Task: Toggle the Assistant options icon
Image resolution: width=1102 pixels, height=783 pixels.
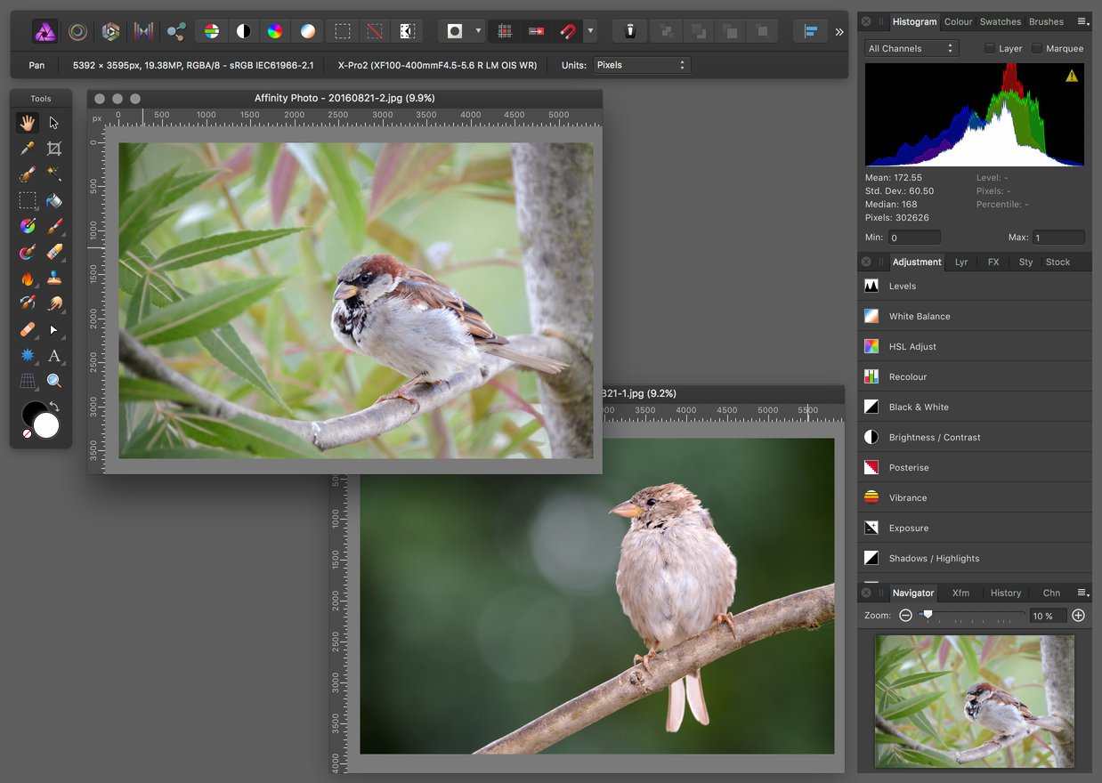Action: coord(630,31)
